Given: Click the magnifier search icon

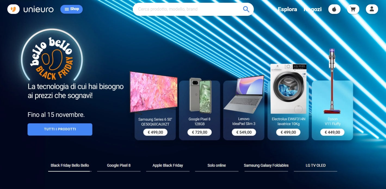Looking at the screenshot, I should [246, 9].
